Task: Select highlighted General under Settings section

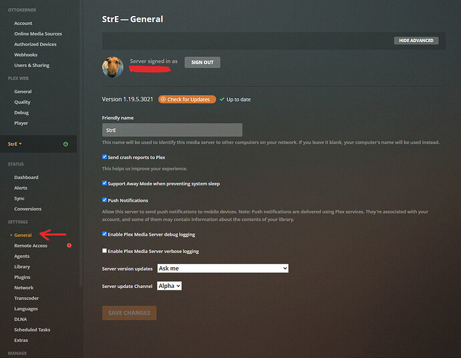Action: pyautogui.click(x=23, y=235)
